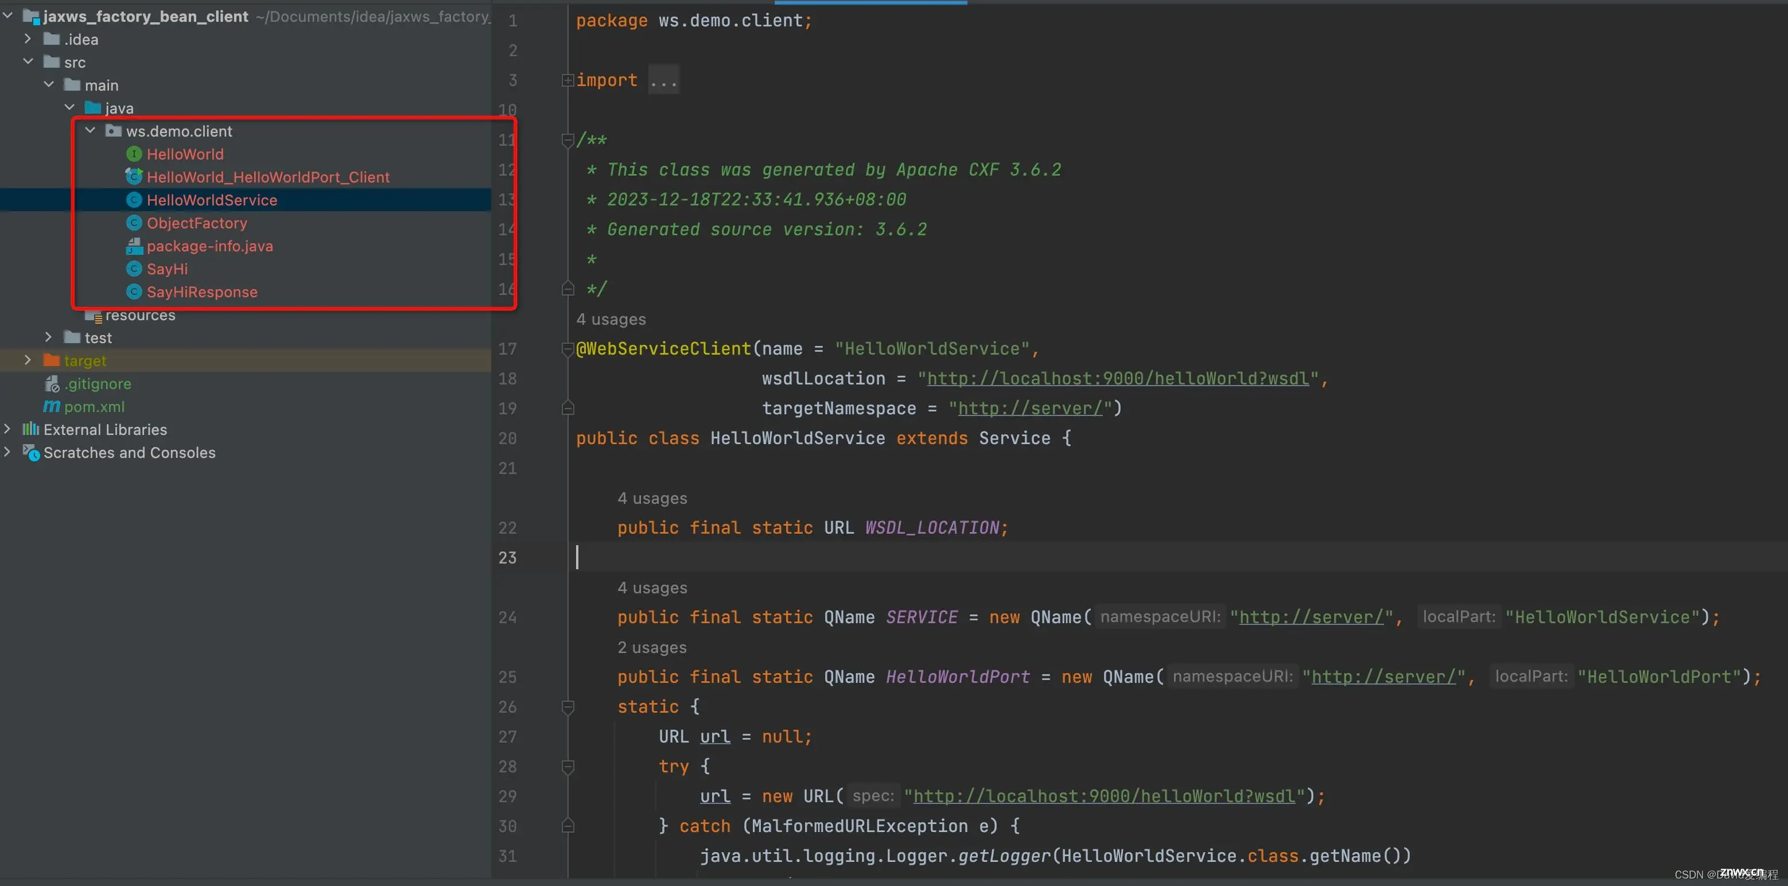Click the MalformedURLException catch text
This screenshot has height=886, width=1788.
coord(860,826)
